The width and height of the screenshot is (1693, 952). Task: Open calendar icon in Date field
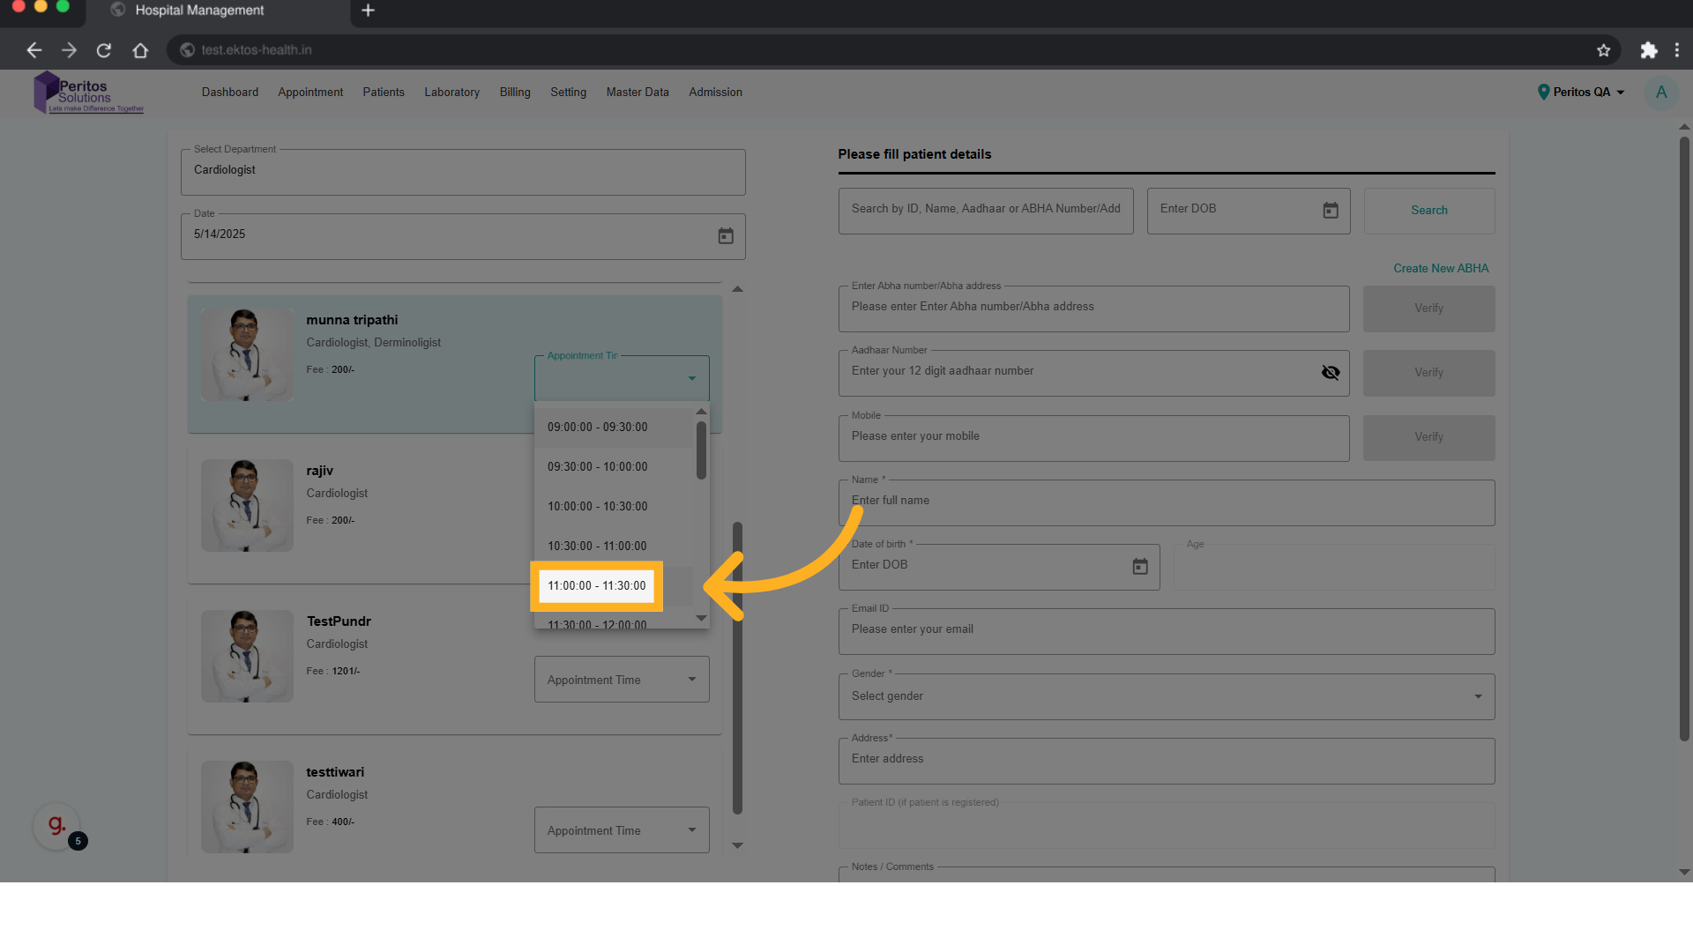pos(725,236)
